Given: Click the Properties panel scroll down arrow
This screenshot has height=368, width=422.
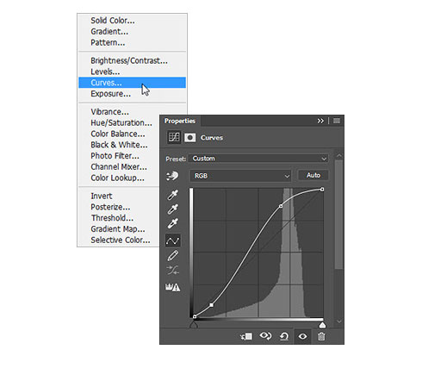Looking at the screenshot, I should (x=339, y=321).
